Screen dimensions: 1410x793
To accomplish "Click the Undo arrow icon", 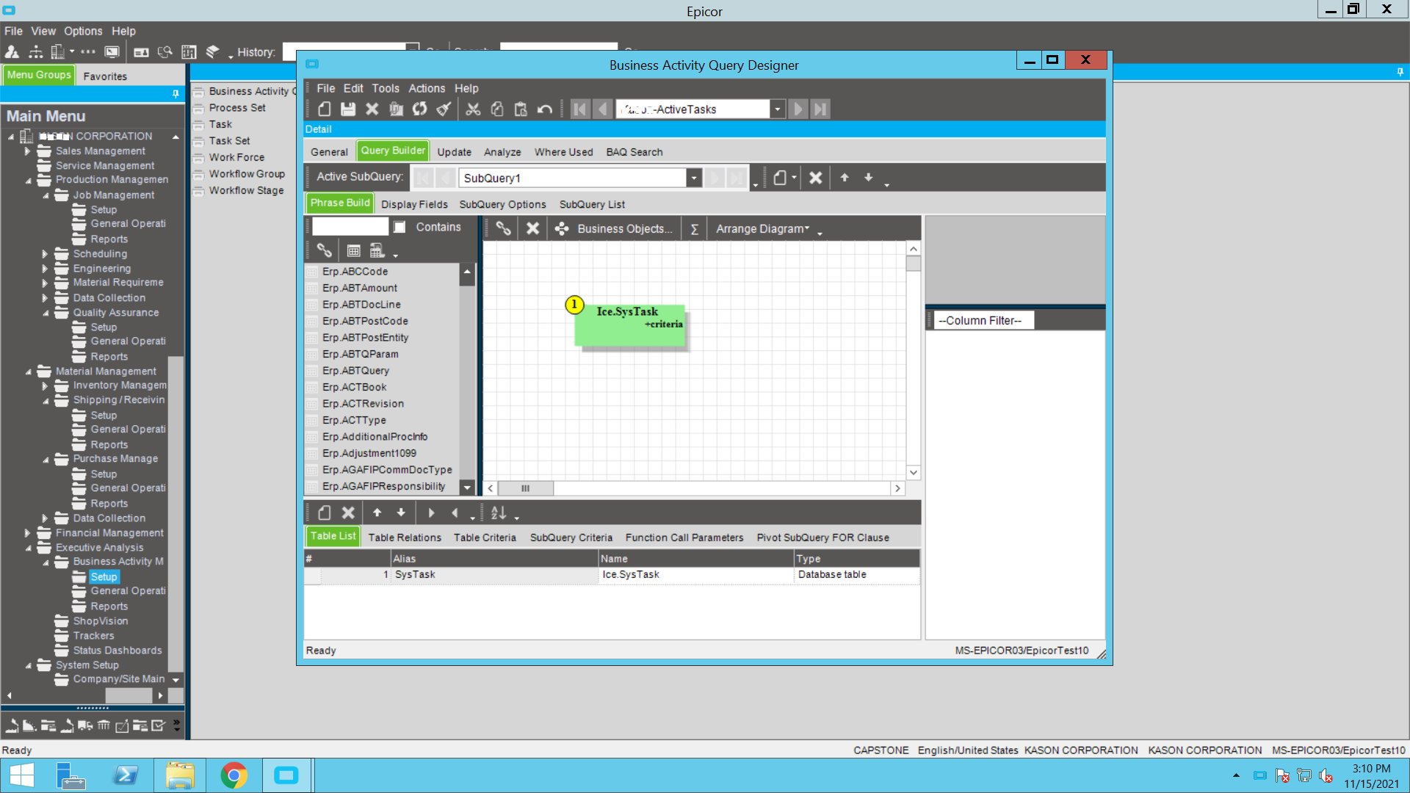I will 545,109.
